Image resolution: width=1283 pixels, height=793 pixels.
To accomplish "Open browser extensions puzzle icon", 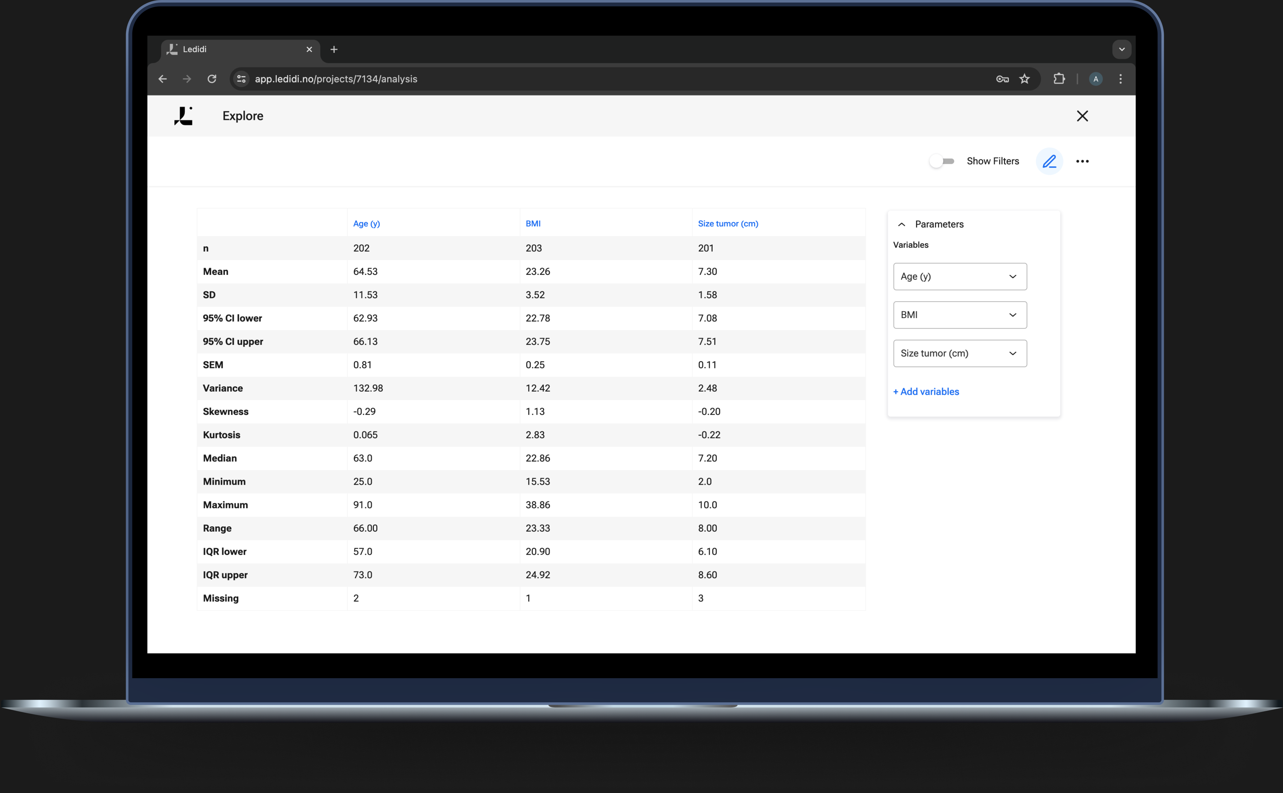I will (x=1059, y=79).
